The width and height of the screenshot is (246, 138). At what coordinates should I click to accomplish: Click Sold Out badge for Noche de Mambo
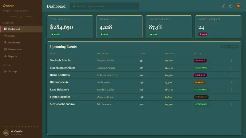point(200,60)
